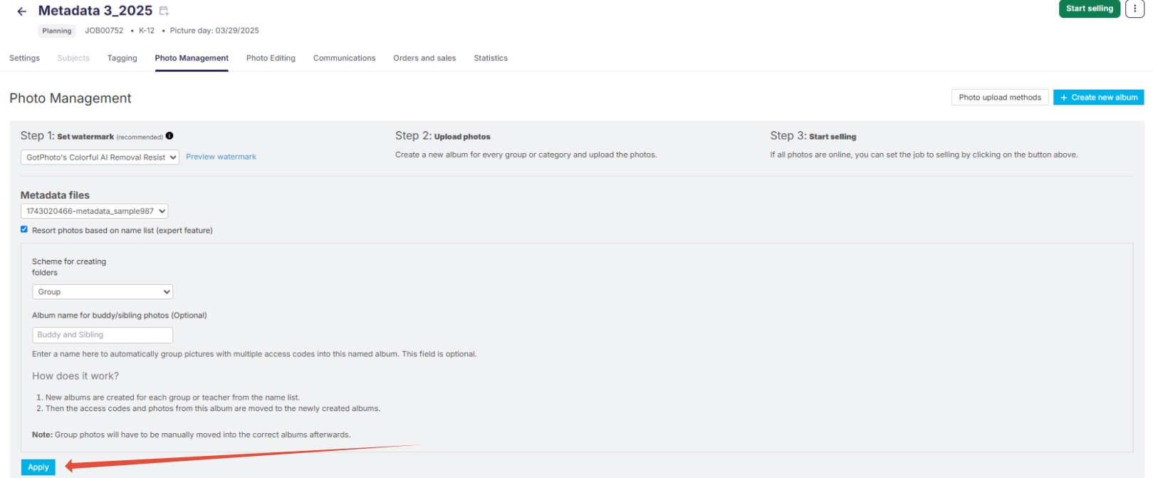Image resolution: width=1153 pixels, height=478 pixels.
Task: Click the job number JOB00752
Action: (104, 31)
